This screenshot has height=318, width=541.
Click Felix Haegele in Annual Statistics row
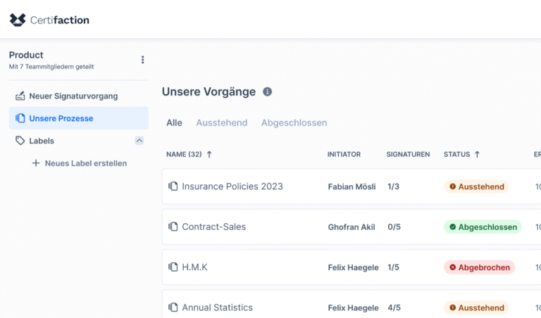point(354,307)
